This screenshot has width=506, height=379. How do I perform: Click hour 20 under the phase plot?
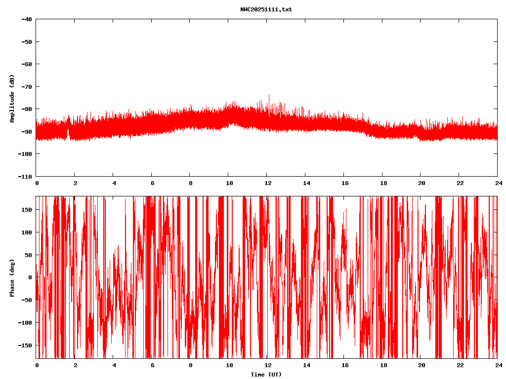coord(421,365)
